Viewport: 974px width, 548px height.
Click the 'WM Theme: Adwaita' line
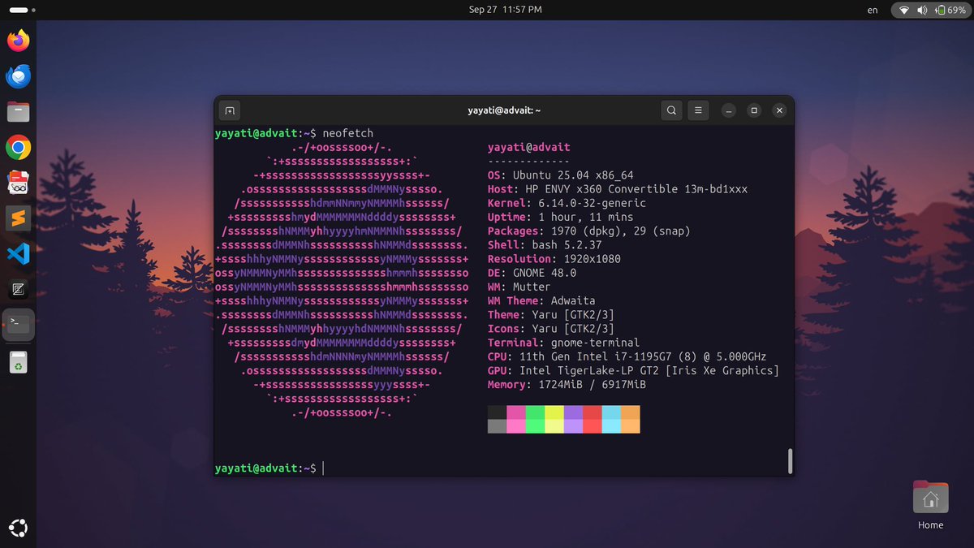click(541, 300)
